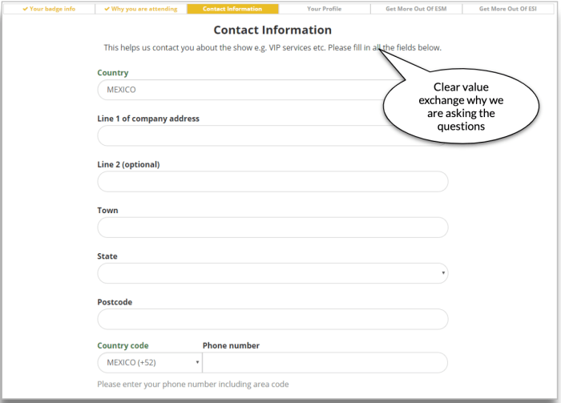Switch to the Contact Information tab
Viewport: 561px width, 403px height.
click(232, 9)
